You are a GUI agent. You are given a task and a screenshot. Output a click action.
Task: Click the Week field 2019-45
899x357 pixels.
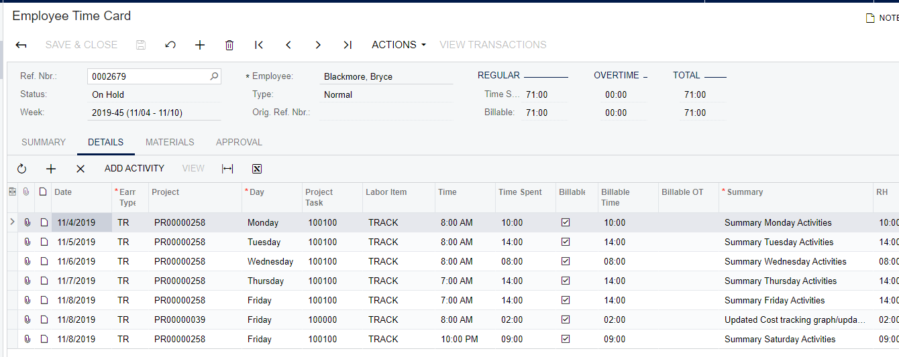click(154, 113)
